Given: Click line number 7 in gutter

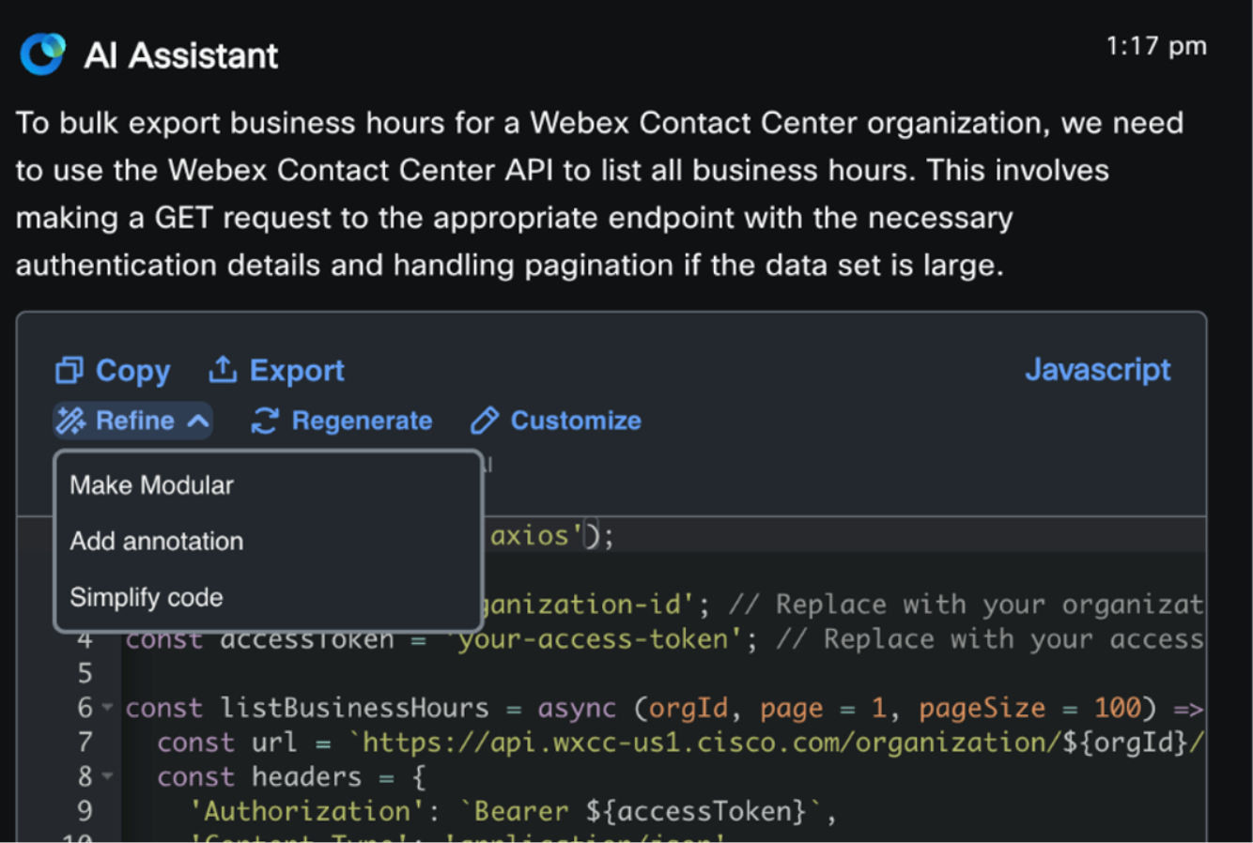Looking at the screenshot, I should 85,743.
